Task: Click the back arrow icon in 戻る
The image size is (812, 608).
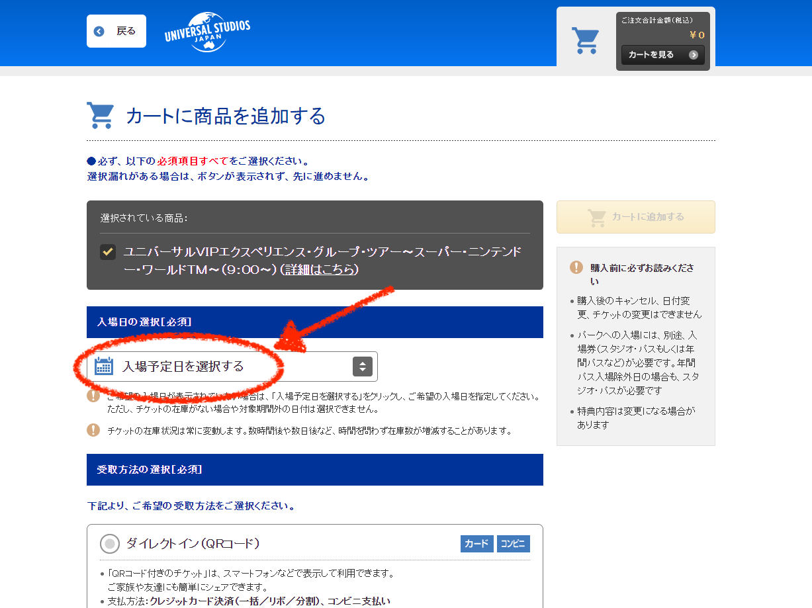Action: 99,31
